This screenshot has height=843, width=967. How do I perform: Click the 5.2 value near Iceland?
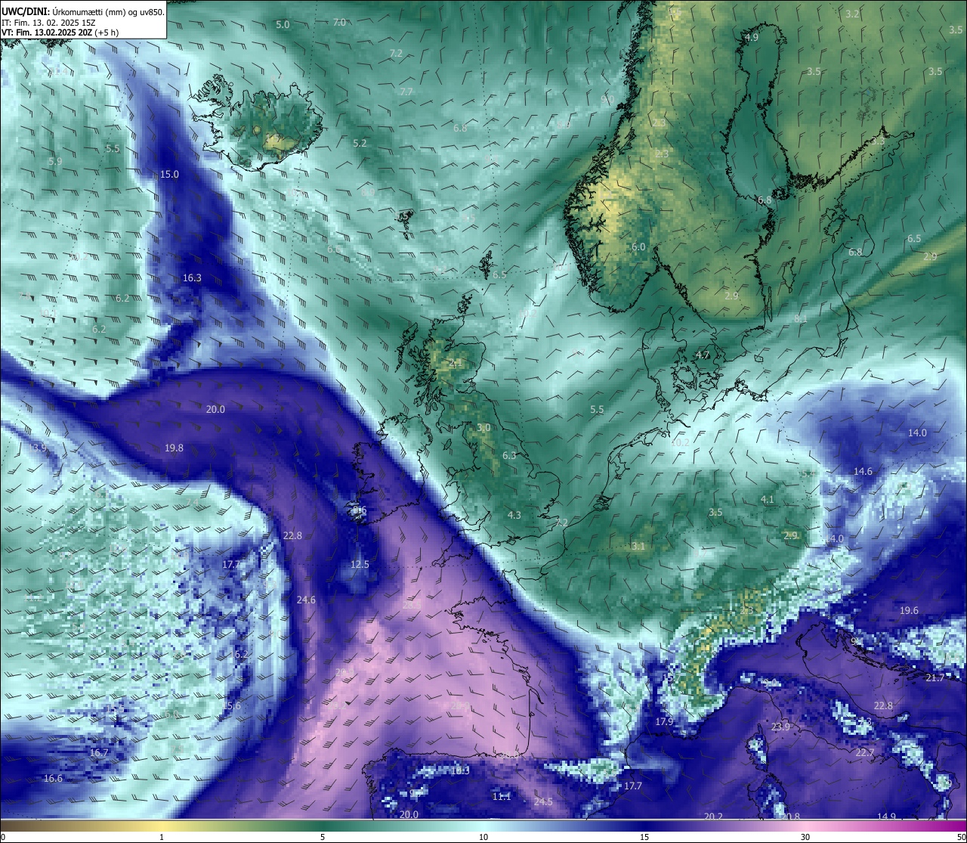pos(360,144)
